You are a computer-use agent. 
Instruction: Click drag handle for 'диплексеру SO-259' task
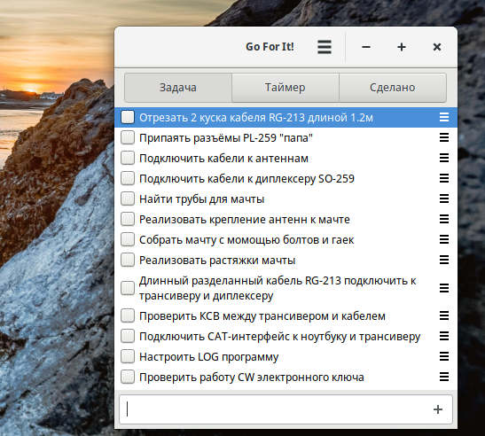(x=444, y=178)
